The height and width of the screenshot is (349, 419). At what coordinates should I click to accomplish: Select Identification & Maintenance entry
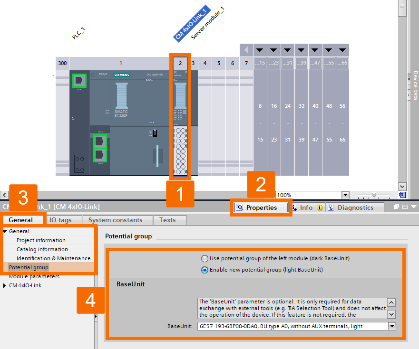coord(53,259)
